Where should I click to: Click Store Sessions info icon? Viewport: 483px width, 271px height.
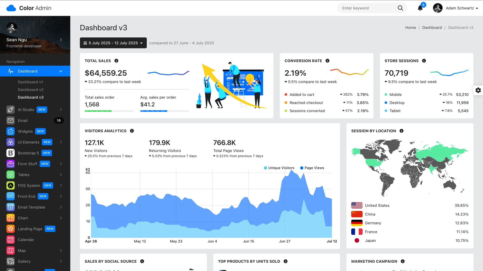coord(424,61)
